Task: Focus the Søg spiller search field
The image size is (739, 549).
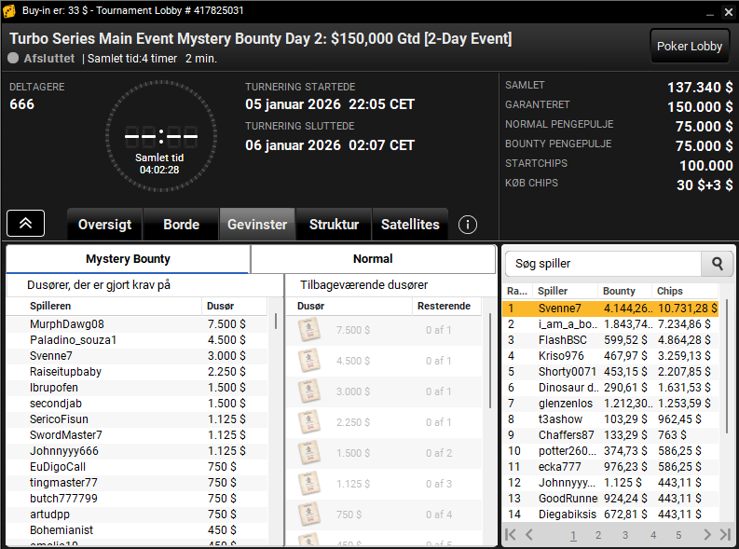Action: (x=603, y=264)
